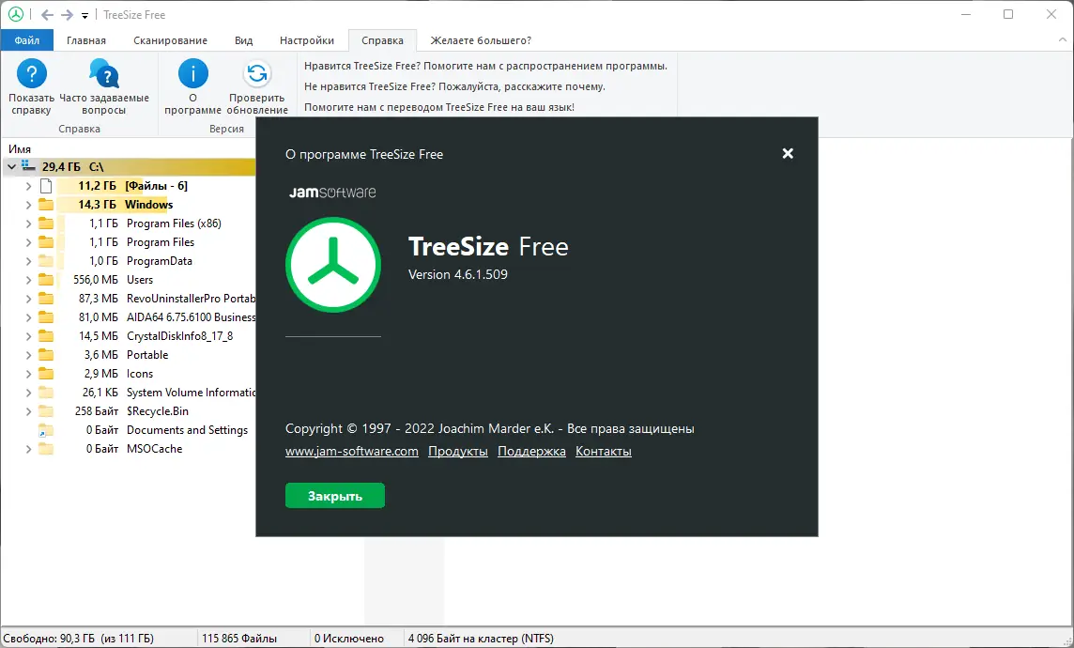Expand the AIDA64 6.75.6100 Business node

28,317
